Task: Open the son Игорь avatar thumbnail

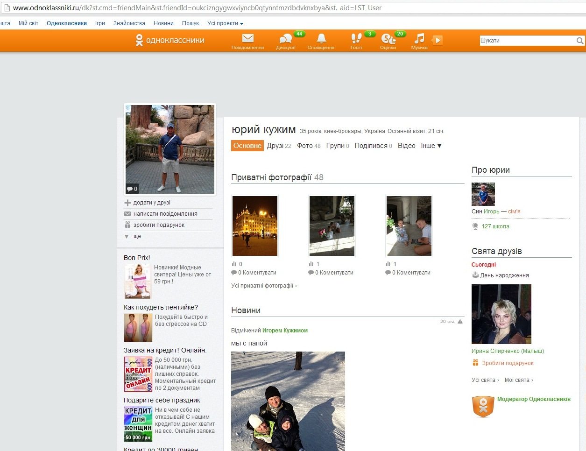Action: coord(483,194)
